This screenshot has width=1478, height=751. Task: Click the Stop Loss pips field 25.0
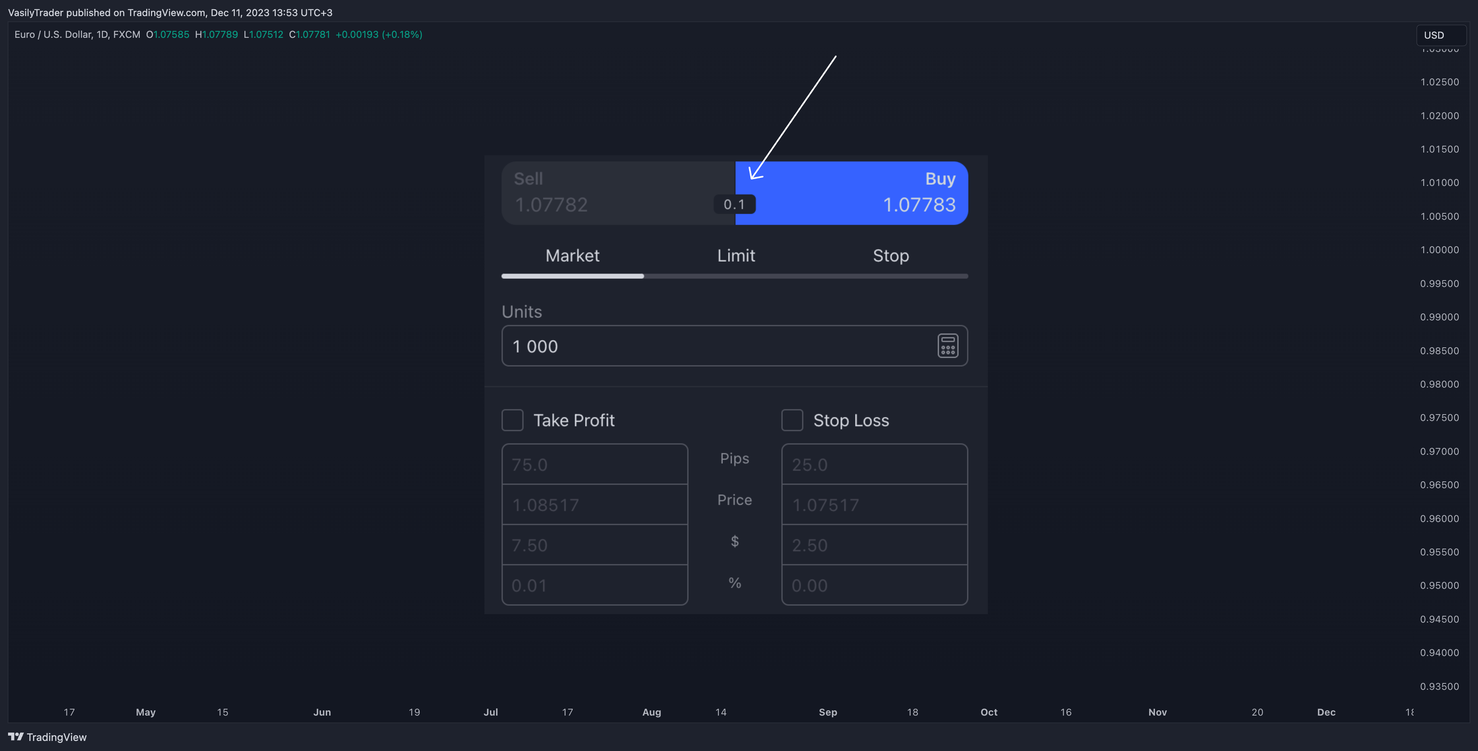click(x=874, y=464)
